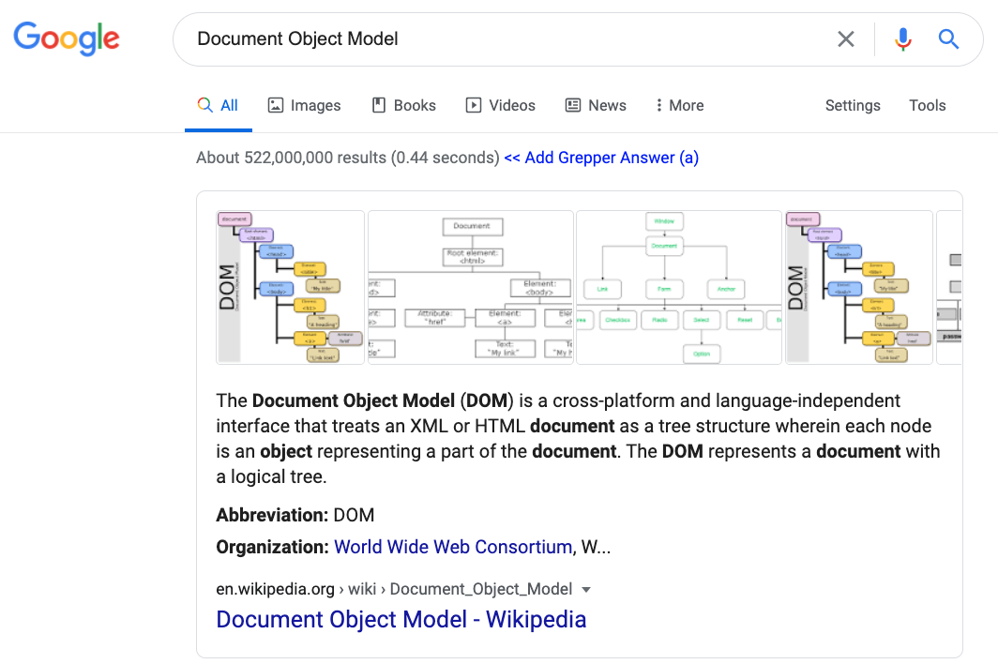
Task: Open the fourth DOM tree thumbnail
Action: tap(859, 287)
